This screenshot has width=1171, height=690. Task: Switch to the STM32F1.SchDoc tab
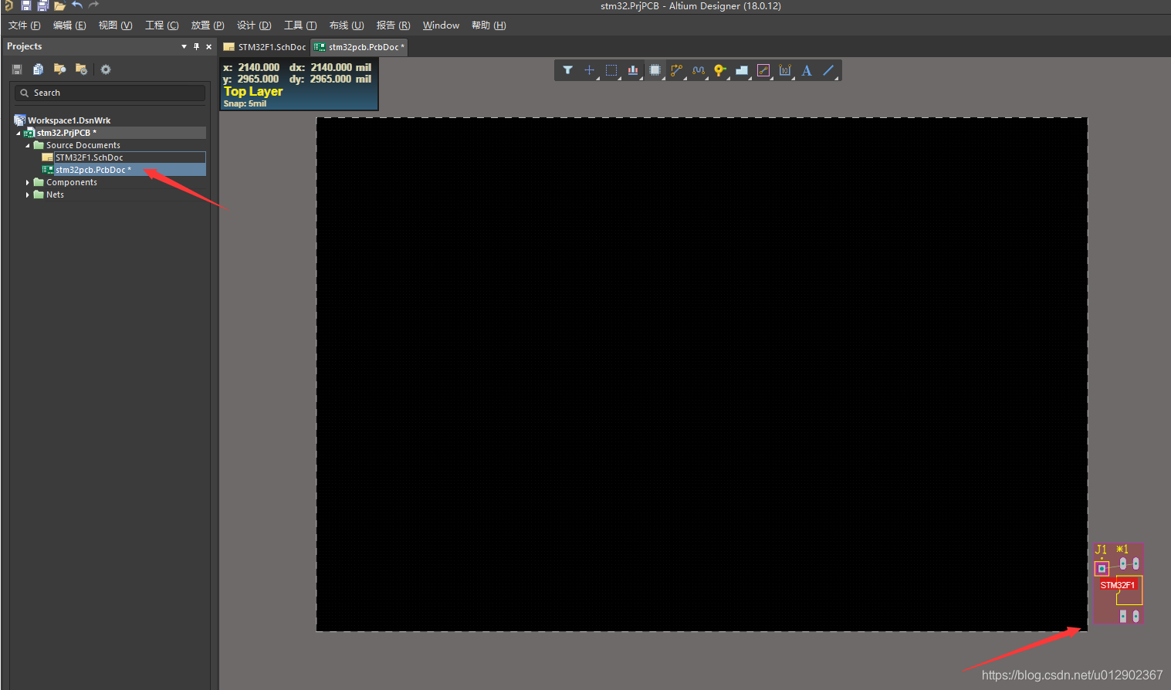[265, 47]
